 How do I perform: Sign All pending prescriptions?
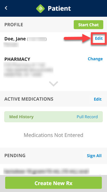(x=94, y=156)
